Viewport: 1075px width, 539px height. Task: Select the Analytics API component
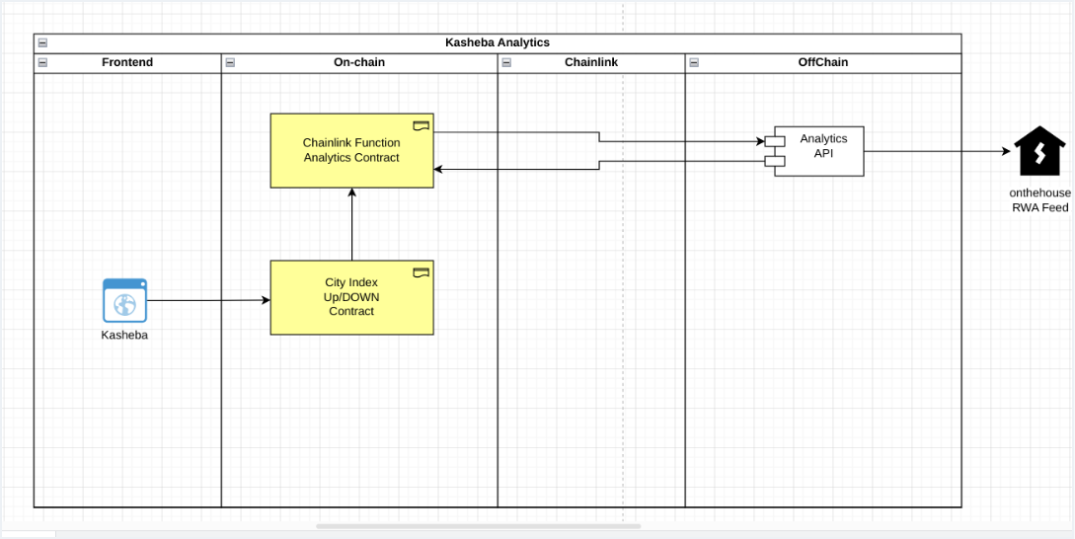819,151
